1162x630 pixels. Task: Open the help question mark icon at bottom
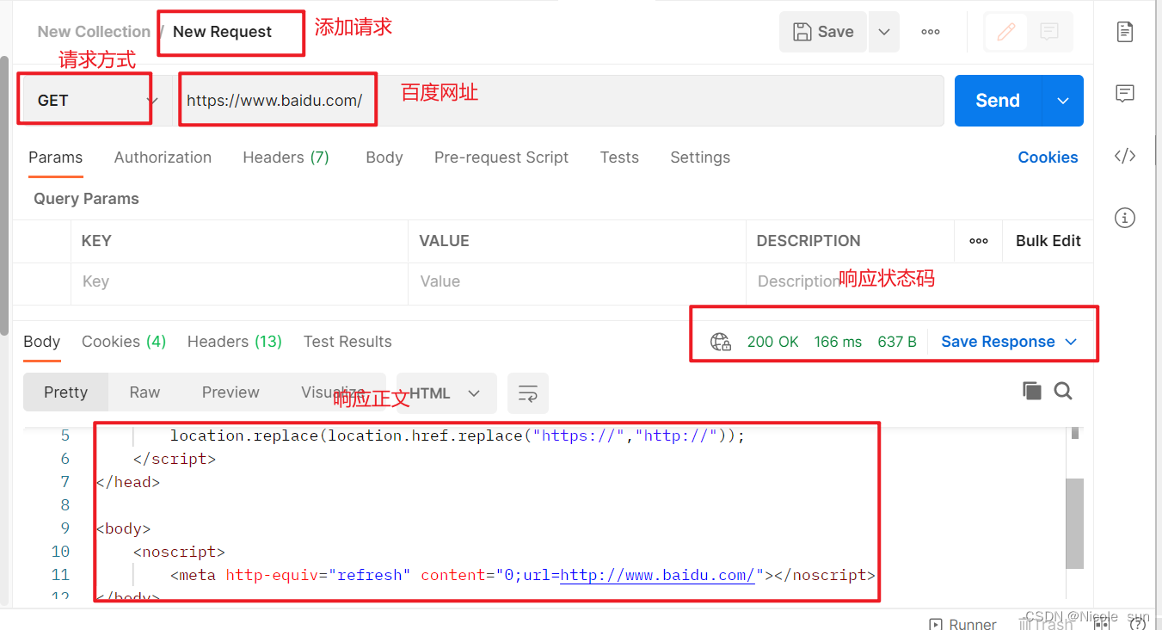[x=1137, y=624]
